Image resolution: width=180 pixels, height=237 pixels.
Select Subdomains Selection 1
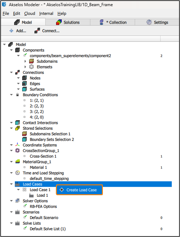coord(50,134)
